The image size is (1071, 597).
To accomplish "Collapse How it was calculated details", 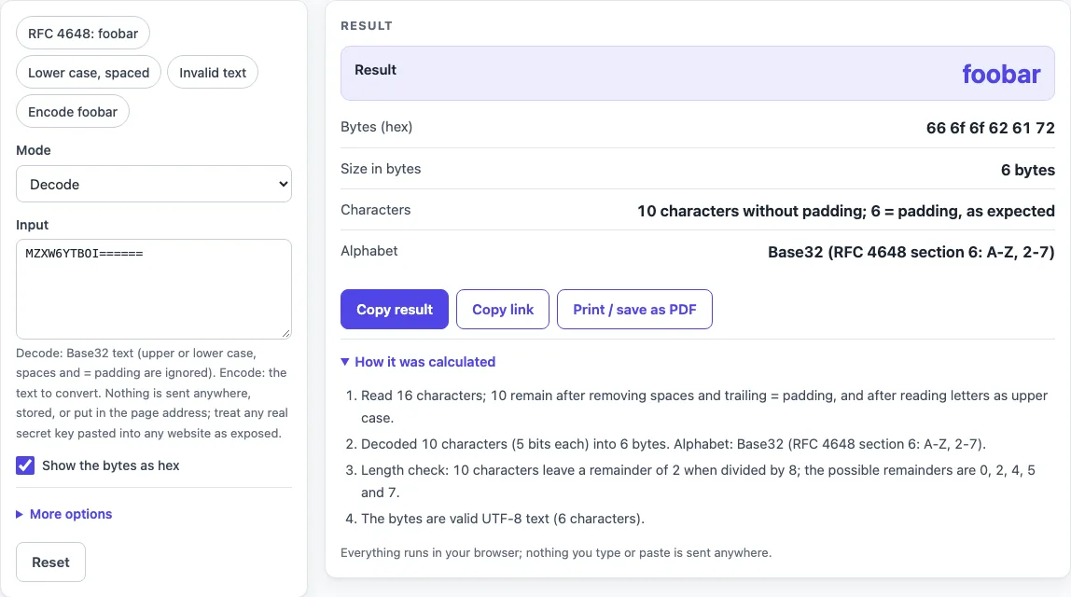I will tap(418, 362).
